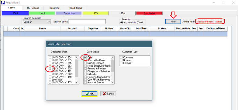The image size is (238, 110).
Task: Check the UNKNOWN - 1440 dedicated user
Action: (x=50, y=77)
